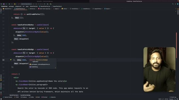Open the Terminal tool window
Screen dimensions: 179x100
tap(44, 97)
